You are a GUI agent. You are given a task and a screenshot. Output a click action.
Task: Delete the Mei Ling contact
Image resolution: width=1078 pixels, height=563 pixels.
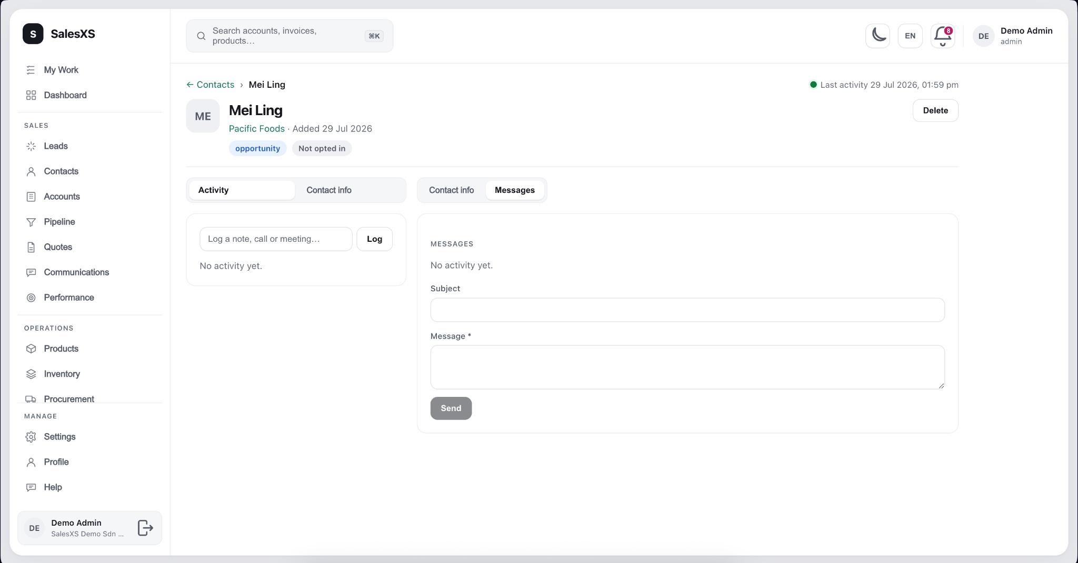coord(935,110)
